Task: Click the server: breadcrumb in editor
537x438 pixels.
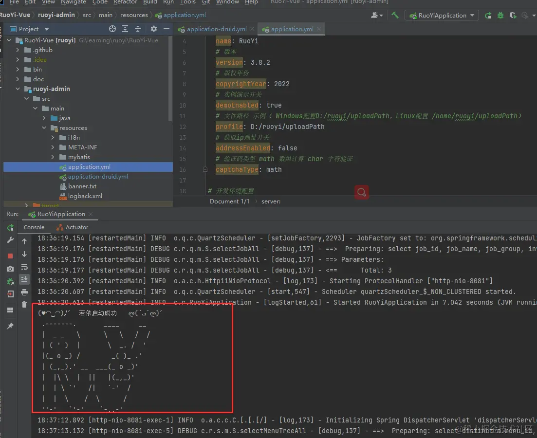Action: [271, 201]
